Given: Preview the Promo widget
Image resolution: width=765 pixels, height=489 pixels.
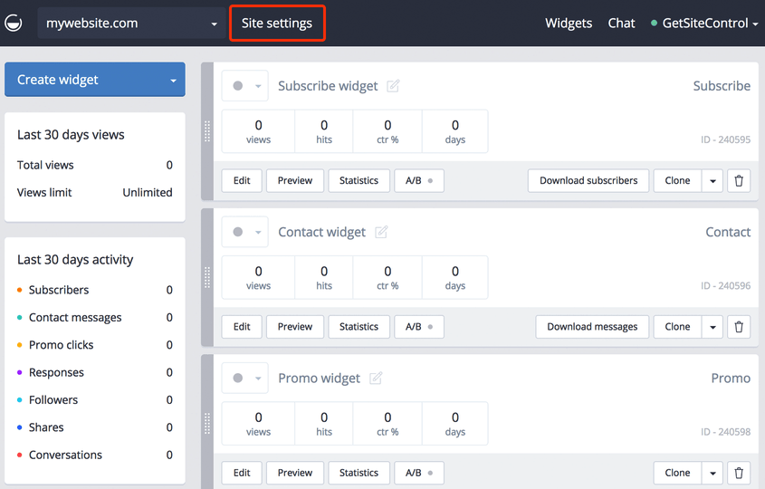Looking at the screenshot, I should click(x=294, y=473).
